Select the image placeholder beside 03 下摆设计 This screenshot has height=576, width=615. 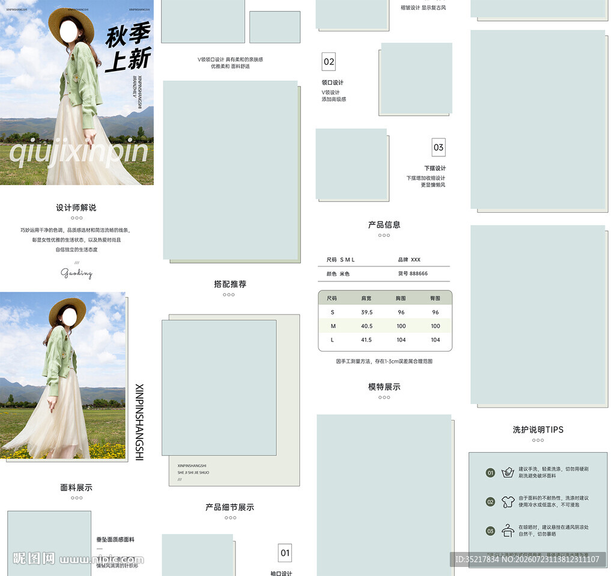(x=351, y=164)
